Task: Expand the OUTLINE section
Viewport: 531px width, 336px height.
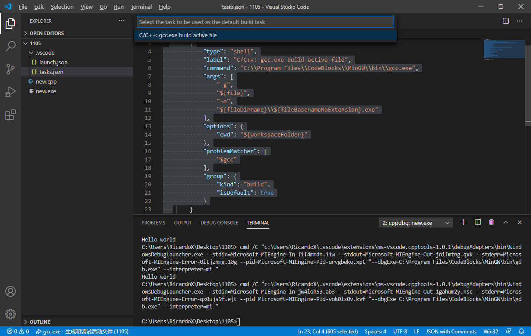Action: pyautogui.click(x=39, y=322)
